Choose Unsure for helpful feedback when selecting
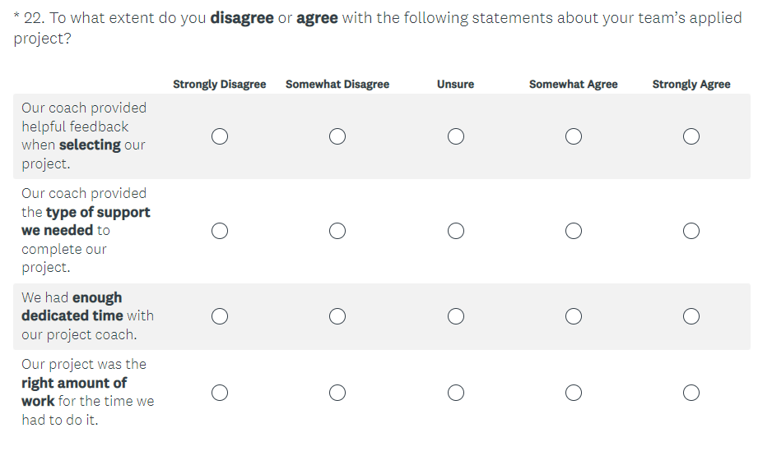The width and height of the screenshot is (772, 451). [x=456, y=136]
